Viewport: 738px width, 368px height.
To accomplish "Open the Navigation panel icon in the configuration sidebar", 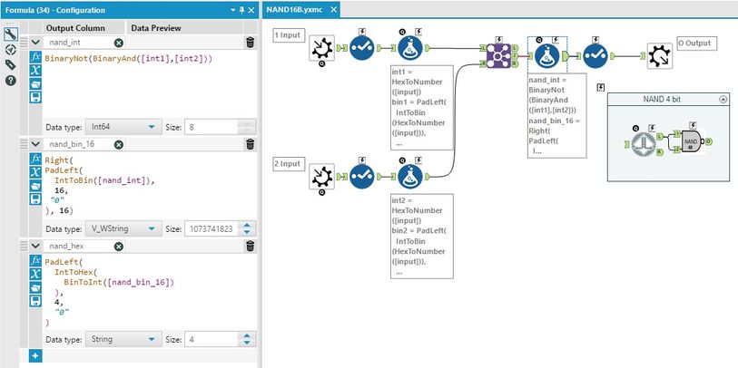I will 11,49.
